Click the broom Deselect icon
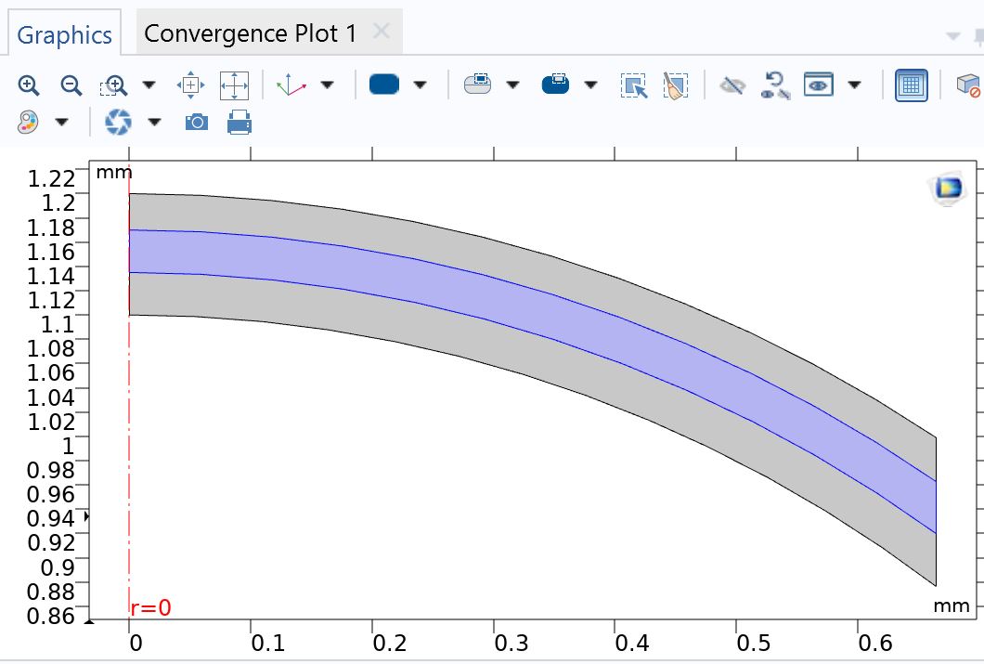Image resolution: width=984 pixels, height=664 pixels. click(x=676, y=85)
